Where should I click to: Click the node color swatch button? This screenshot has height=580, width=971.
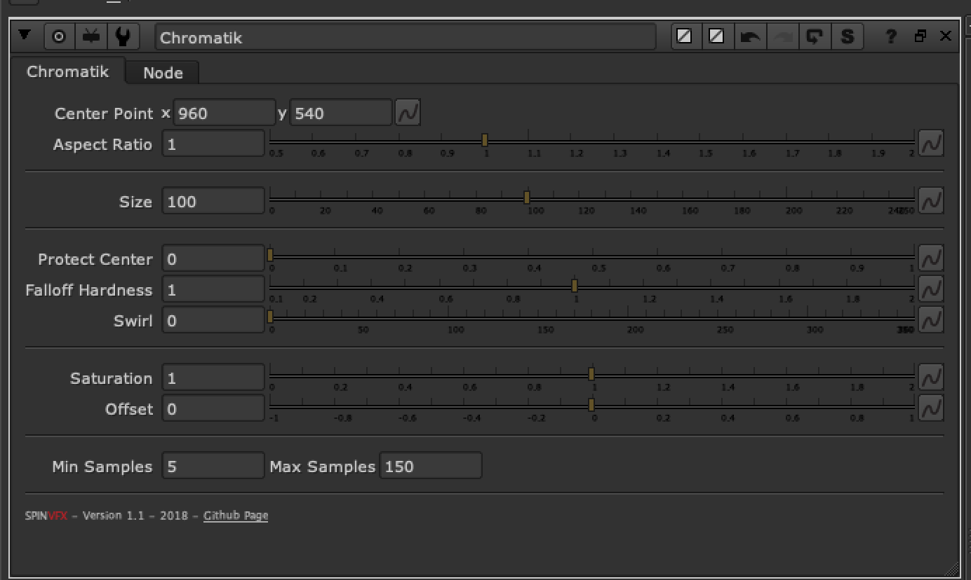pyautogui.click(x=685, y=36)
